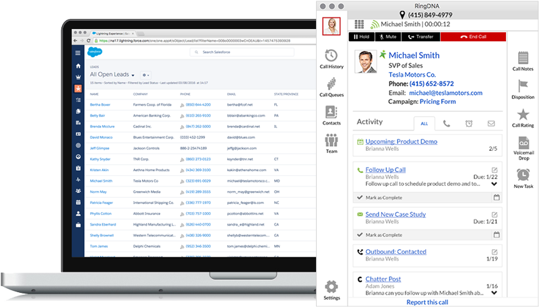
Task: Open Send New Case Study activity
Action: (x=395, y=214)
